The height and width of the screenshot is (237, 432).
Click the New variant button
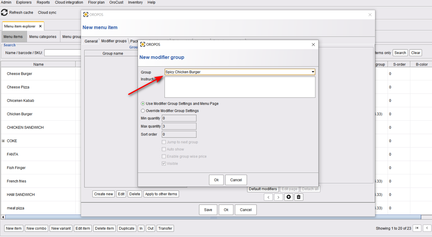pyautogui.click(x=61, y=228)
